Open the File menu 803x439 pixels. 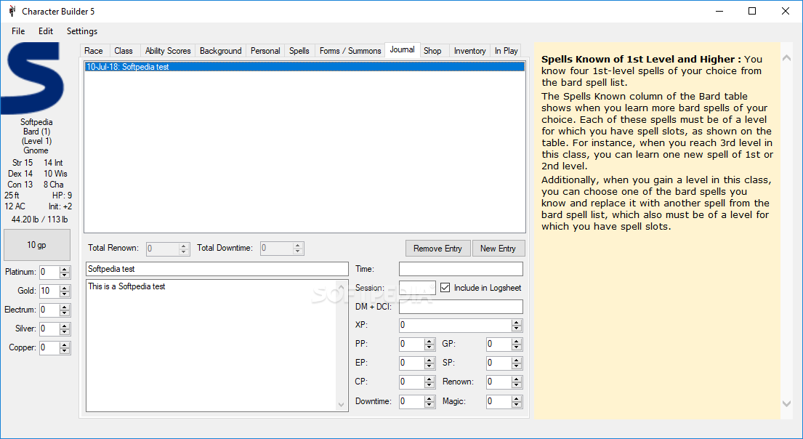(x=18, y=31)
